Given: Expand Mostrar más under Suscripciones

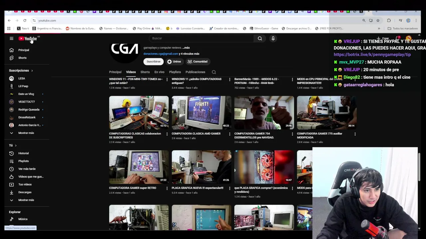Looking at the screenshot, I should [x=26, y=133].
